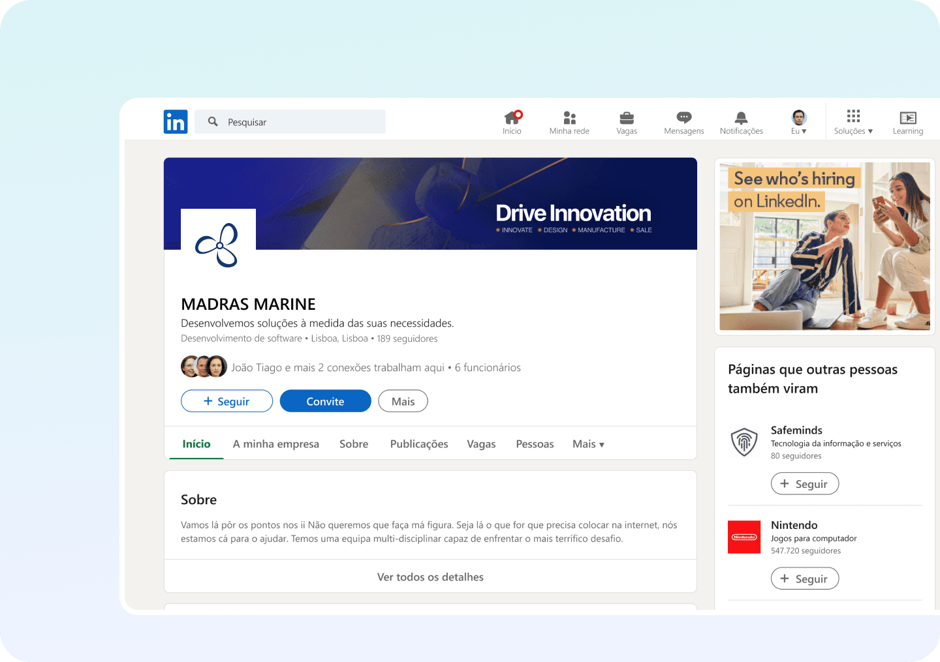Follow Madras Marine with Seguir button
The height and width of the screenshot is (662, 940).
[x=227, y=401]
